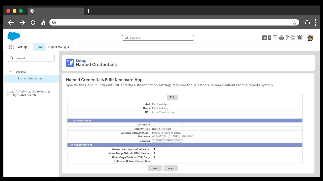The height and width of the screenshot is (181, 323).
Task: Click the site globe icon in address bar
Action: pos(54,22)
